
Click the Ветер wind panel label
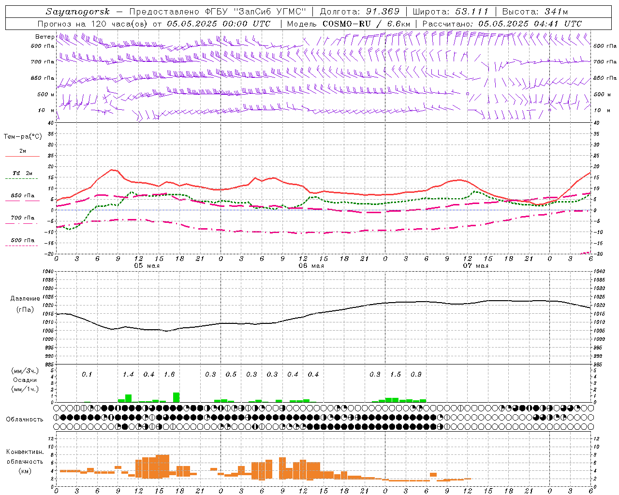(44, 37)
